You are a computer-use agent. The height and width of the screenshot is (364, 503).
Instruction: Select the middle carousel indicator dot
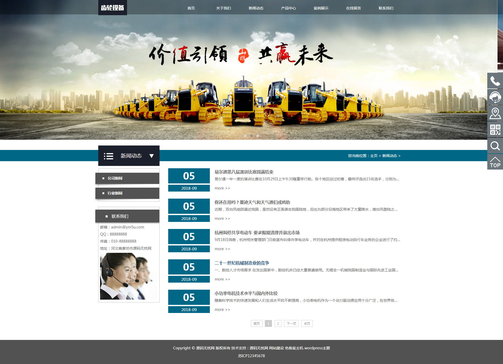click(x=251, y=136)
